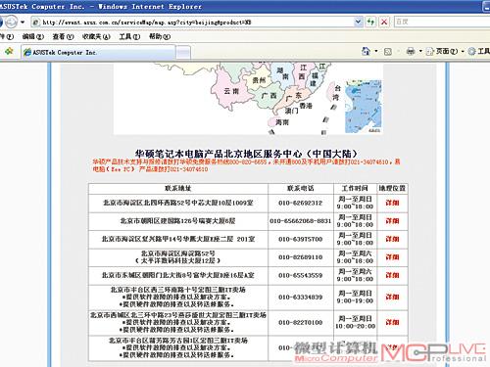Viewport: 490px width, 367px height.
Task: Open the 收藏夹(A) menu
Action: click(x=96, y=36)
